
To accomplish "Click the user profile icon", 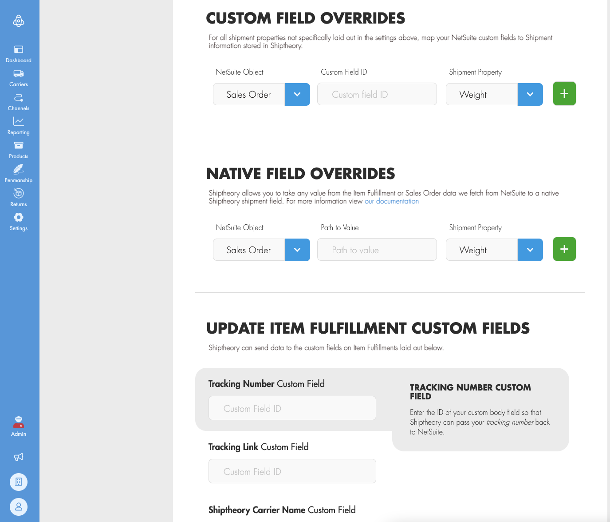I will tap(19, 507).
